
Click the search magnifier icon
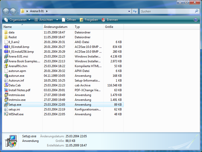tap(196, 11)
